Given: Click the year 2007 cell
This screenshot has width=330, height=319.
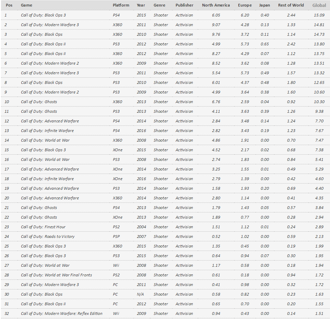Looking at the screenshot, I should tap(141, 236).
